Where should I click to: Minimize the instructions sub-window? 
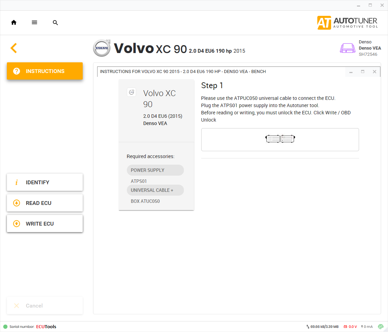351,72
